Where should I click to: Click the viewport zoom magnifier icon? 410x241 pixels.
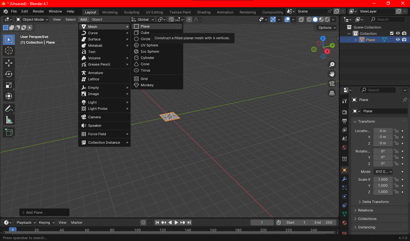[x=332, y=65]
